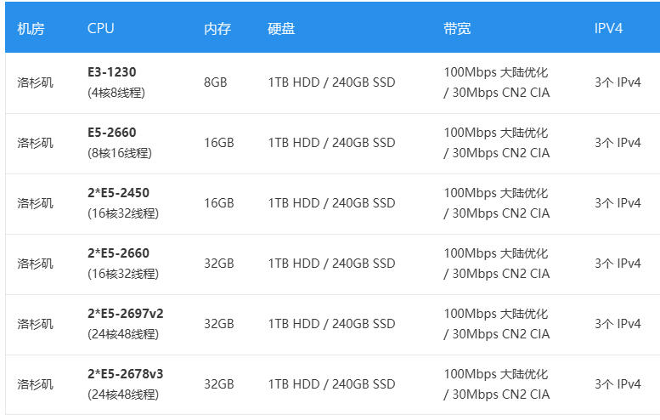Click 3个 IPv4 in the E3-1230 row
The image size is (660, 420).
[618, 82]
